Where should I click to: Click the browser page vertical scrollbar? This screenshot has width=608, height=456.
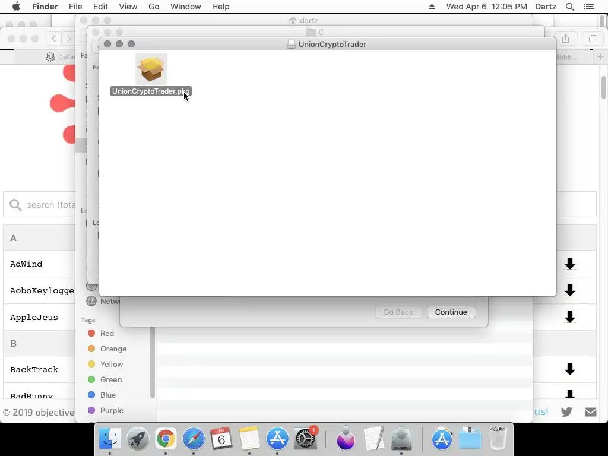pyautogui.click(x=604, y=88)
